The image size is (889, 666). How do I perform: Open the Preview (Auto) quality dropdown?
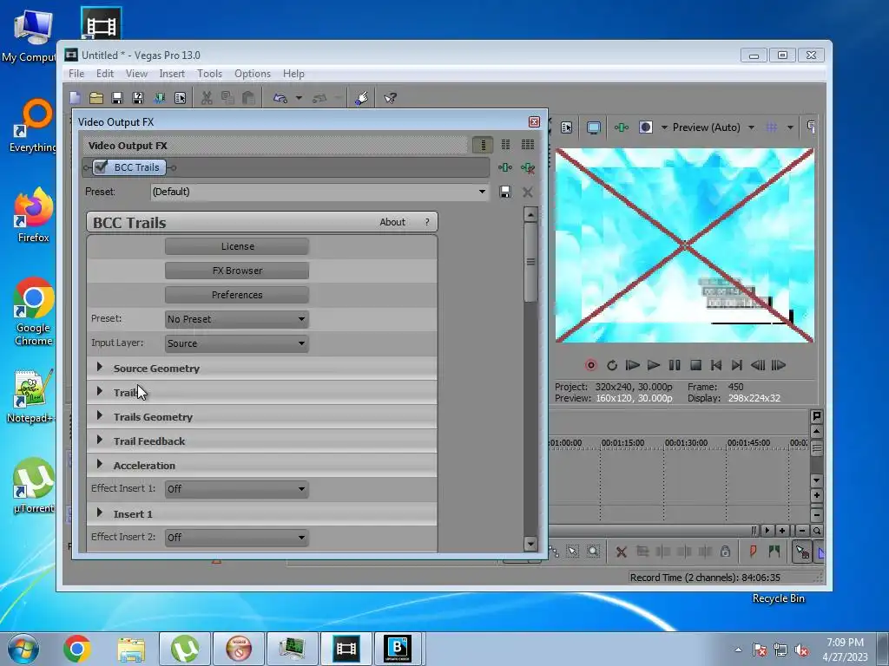coord(751,127)
